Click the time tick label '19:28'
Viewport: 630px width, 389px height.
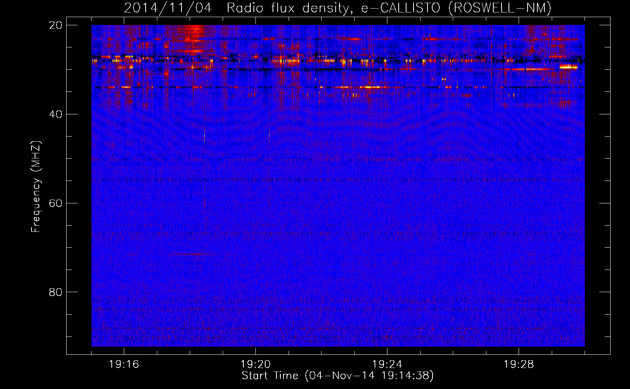coord(519,364)
